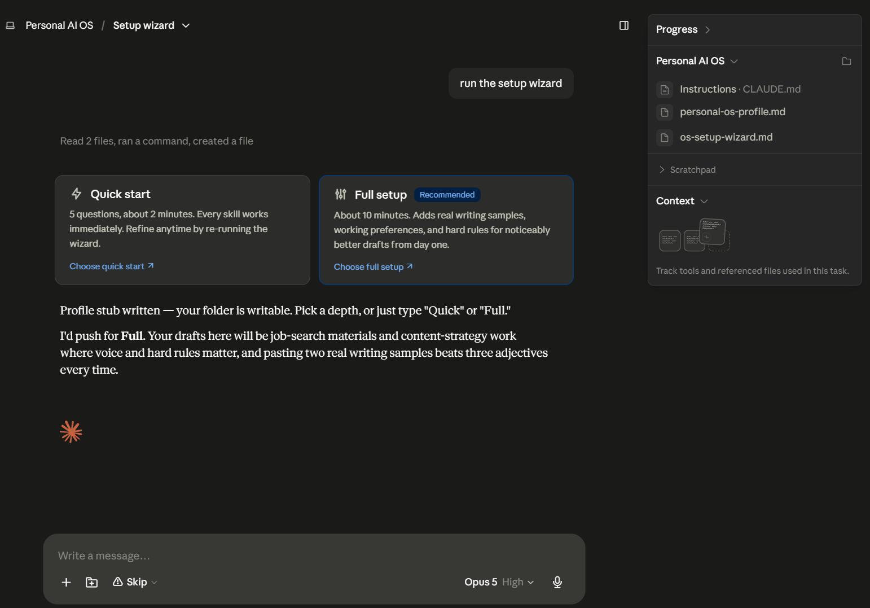Toggle the side panel layout icon
This screenshot has width=870, height=608.
(x=624, y=25)
